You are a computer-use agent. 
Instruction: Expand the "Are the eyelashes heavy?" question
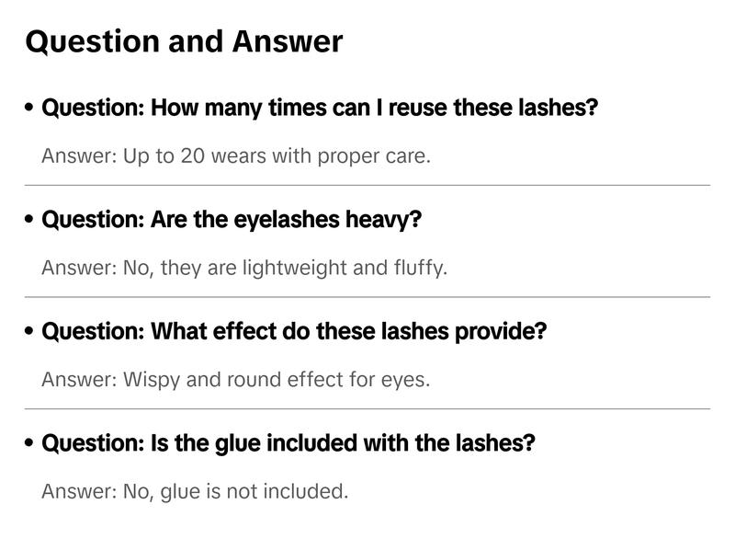point(232,220)
